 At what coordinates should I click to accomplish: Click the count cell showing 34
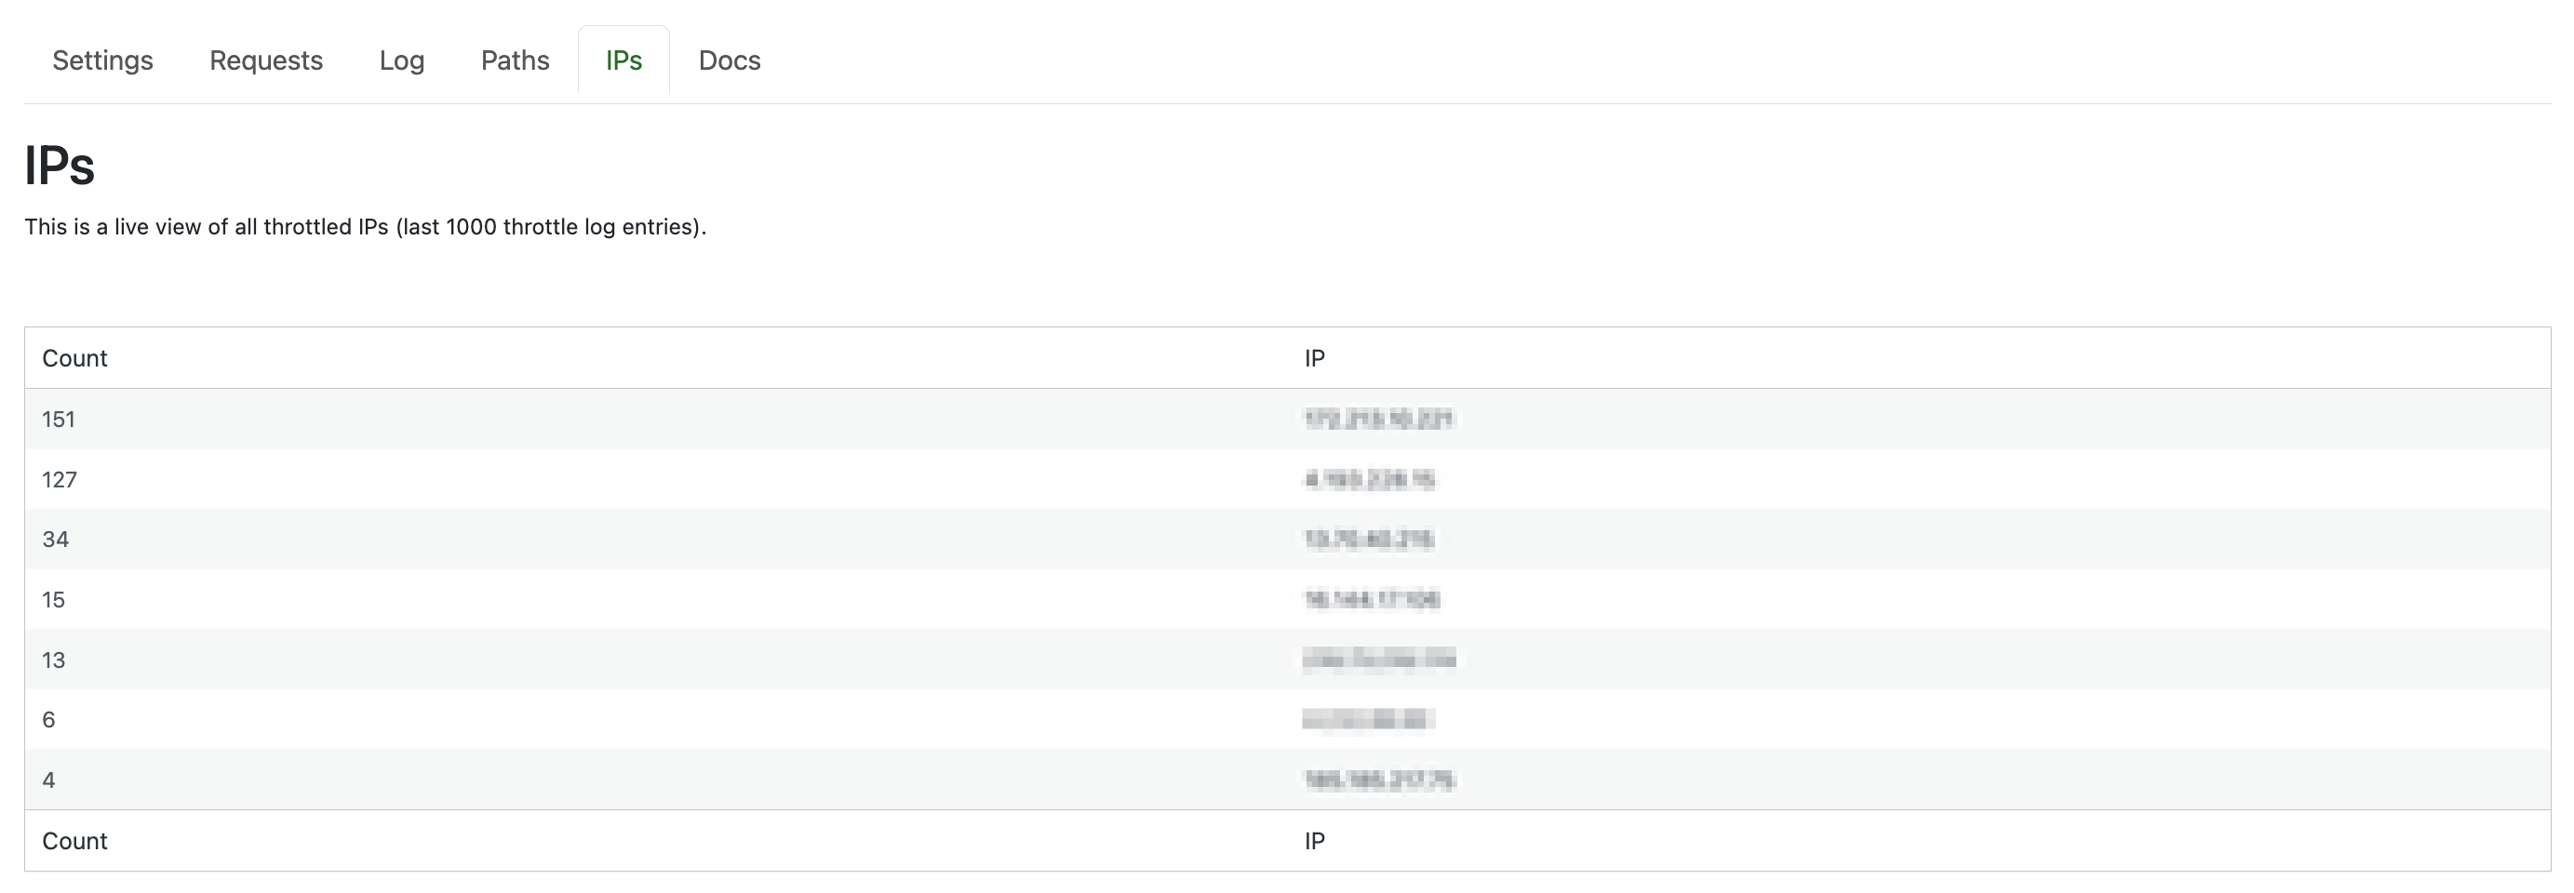56,540
